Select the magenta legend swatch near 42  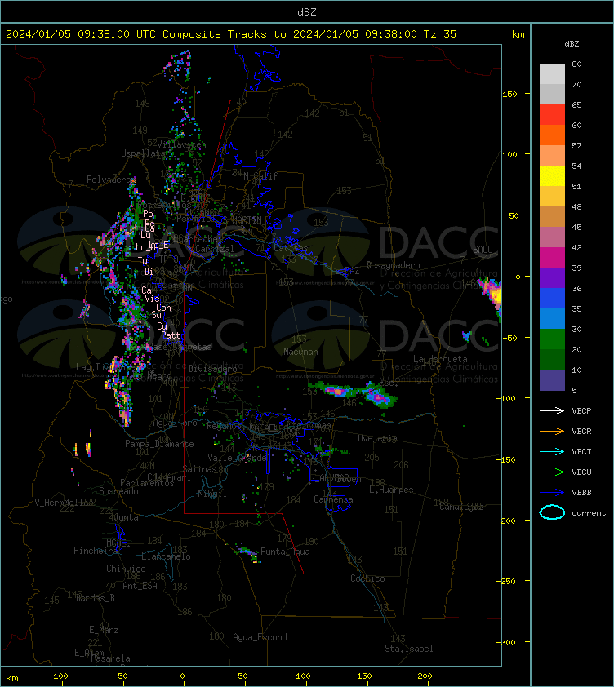tap(552, 257)
